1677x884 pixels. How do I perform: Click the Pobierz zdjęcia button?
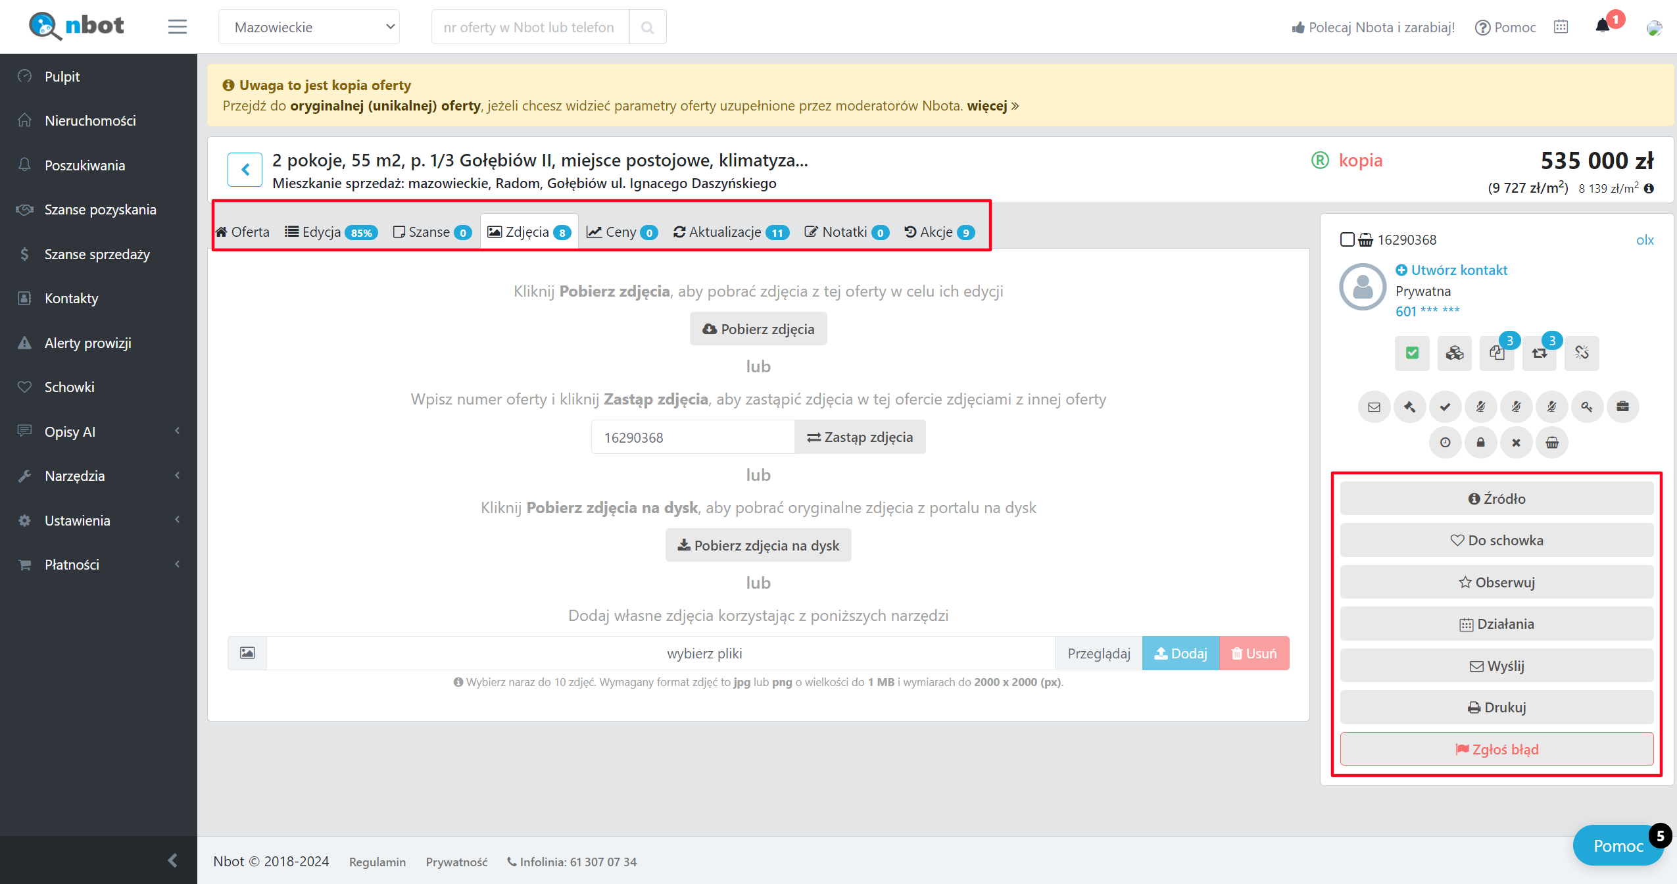pyautogui.click(x=758, y=329)
